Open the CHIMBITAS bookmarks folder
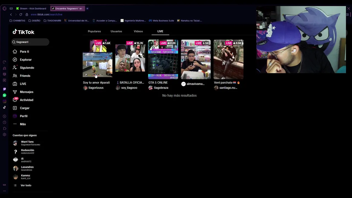Viewport: 352px width, 198px height. click(x=17, y=21)
